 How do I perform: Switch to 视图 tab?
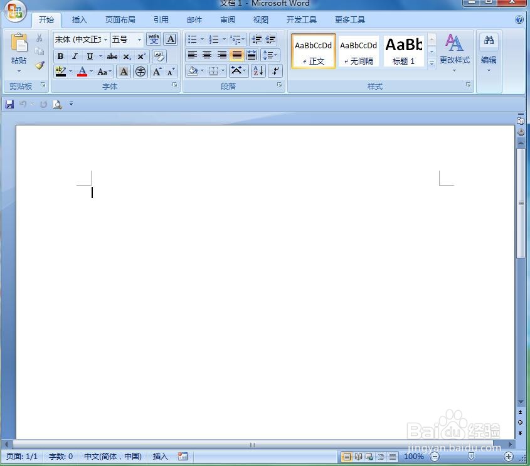pyautogui.click(x=260, y=20)
